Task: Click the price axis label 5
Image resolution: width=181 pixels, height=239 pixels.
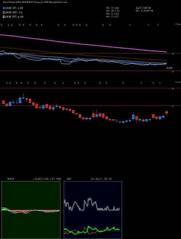Action: 173,54
